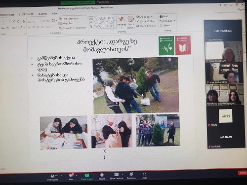The image size is (247, 185).
Task: Click the Increase Font Size icon
Action: click(x=14, y=22)
